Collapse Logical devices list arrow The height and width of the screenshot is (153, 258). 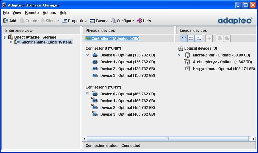pyautogui.click(x=180, y=55)
